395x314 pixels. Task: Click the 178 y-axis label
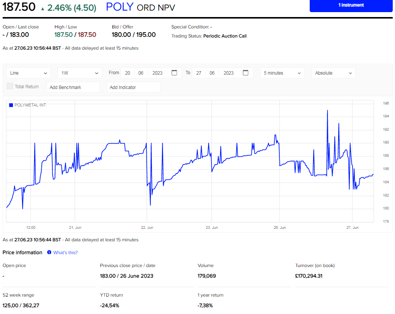(x=386, y=221)
